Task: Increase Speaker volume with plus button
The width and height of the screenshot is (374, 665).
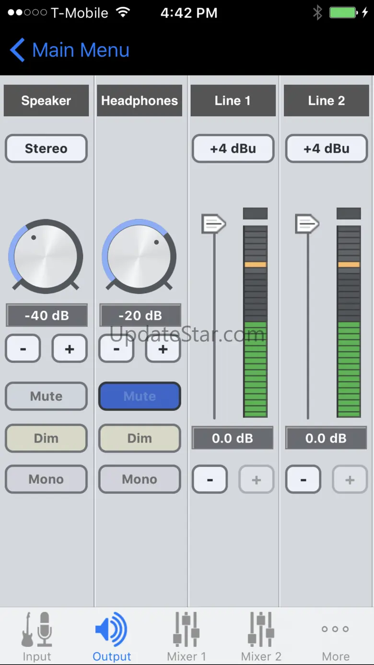Action: tap(70, 349)
